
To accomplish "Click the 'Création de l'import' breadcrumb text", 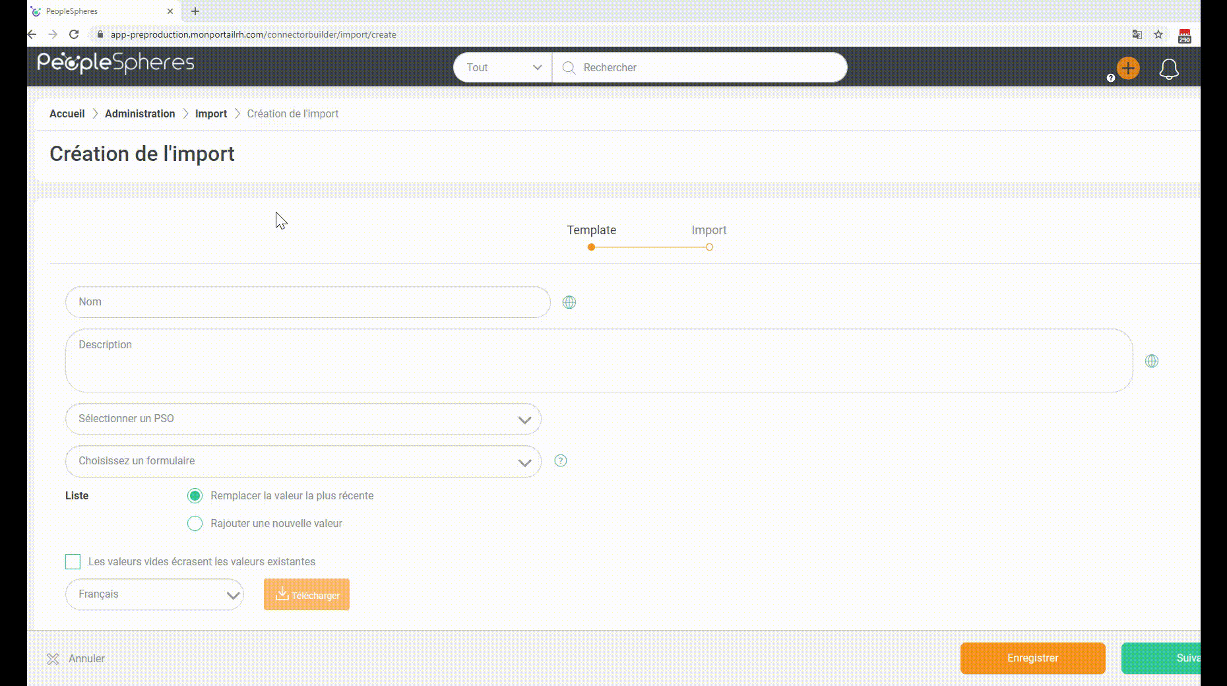I will tap(293, 113).
